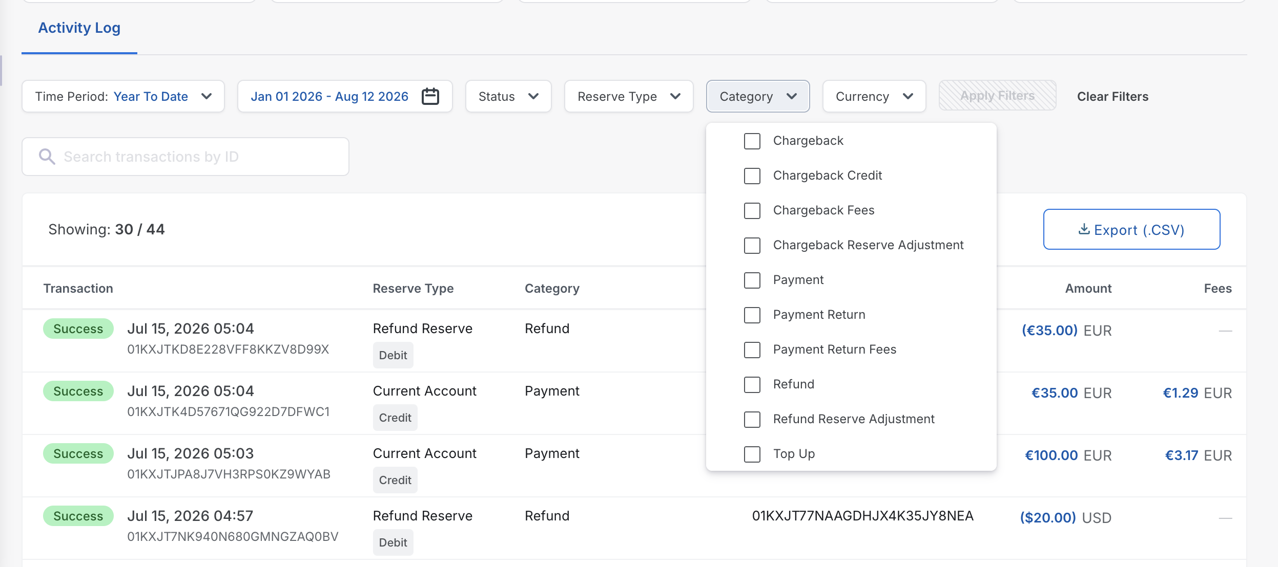The image size is (1278, 567).
Task: Click the Showing 30 / 44 count
Action: [107, 229]
